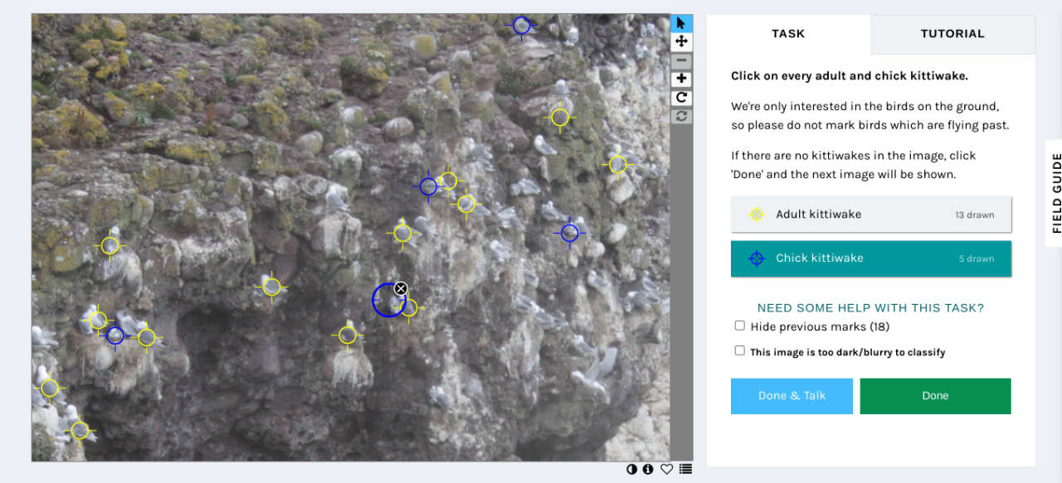Add image to collection list icon
The width and height of the screenshot is (1062, 483).
[x=685, y=469]
